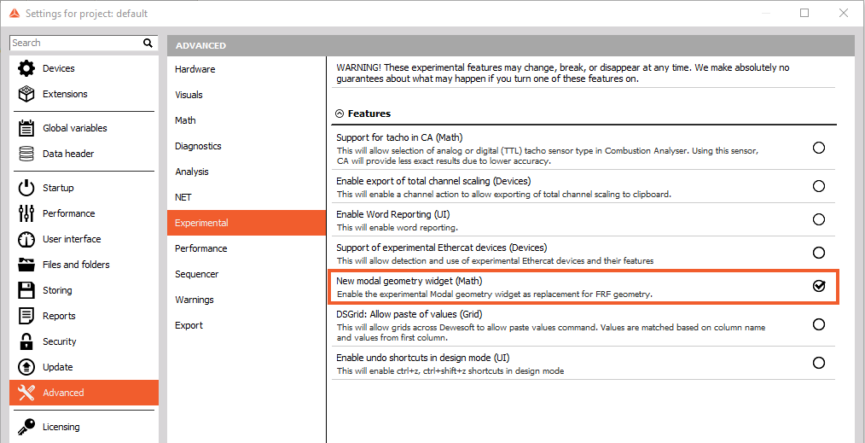Click the Security padlock icon
Screen dimensions: 865x443
(26, 341)
